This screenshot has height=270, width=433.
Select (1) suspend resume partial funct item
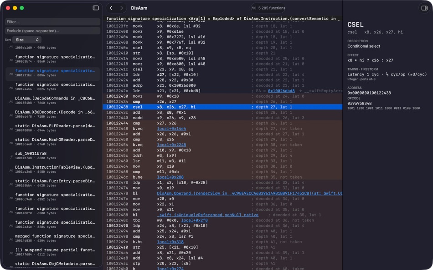click(x=52, y=252)
